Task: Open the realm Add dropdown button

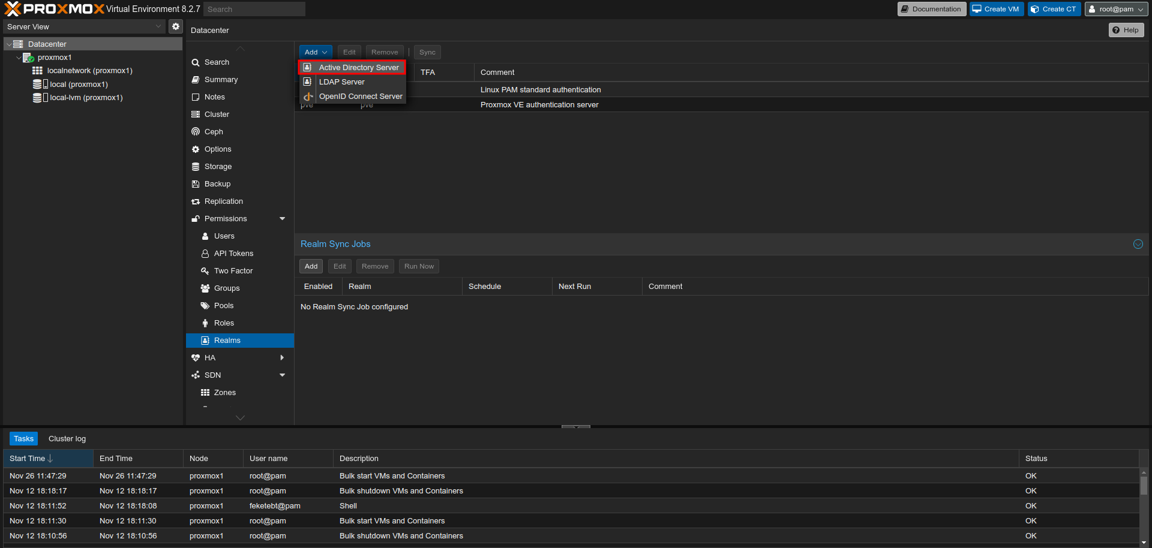Action: tap(316, 52)
